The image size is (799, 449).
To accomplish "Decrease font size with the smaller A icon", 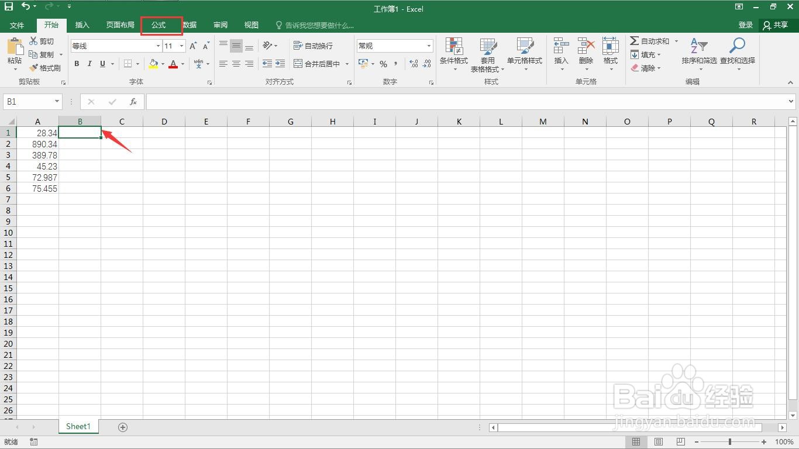I will (x=206, y=46).
